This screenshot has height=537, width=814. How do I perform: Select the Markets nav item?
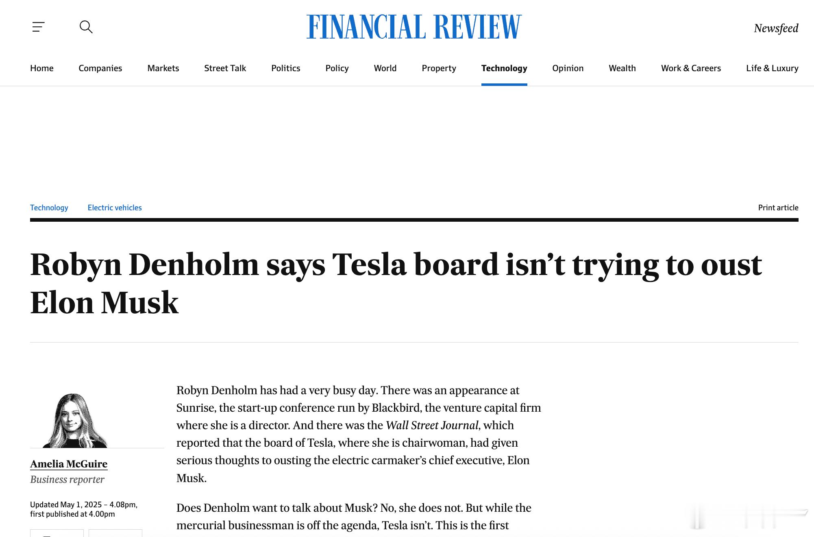pyautogui.click(x=163, y=68)
